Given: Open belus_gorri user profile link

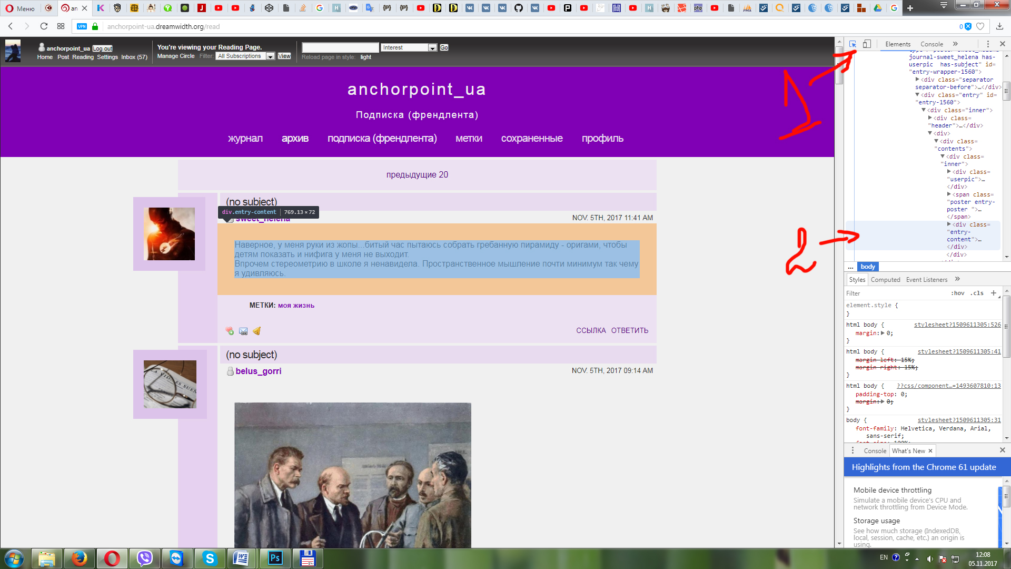Looking at the screenshot, I should 258,371.
